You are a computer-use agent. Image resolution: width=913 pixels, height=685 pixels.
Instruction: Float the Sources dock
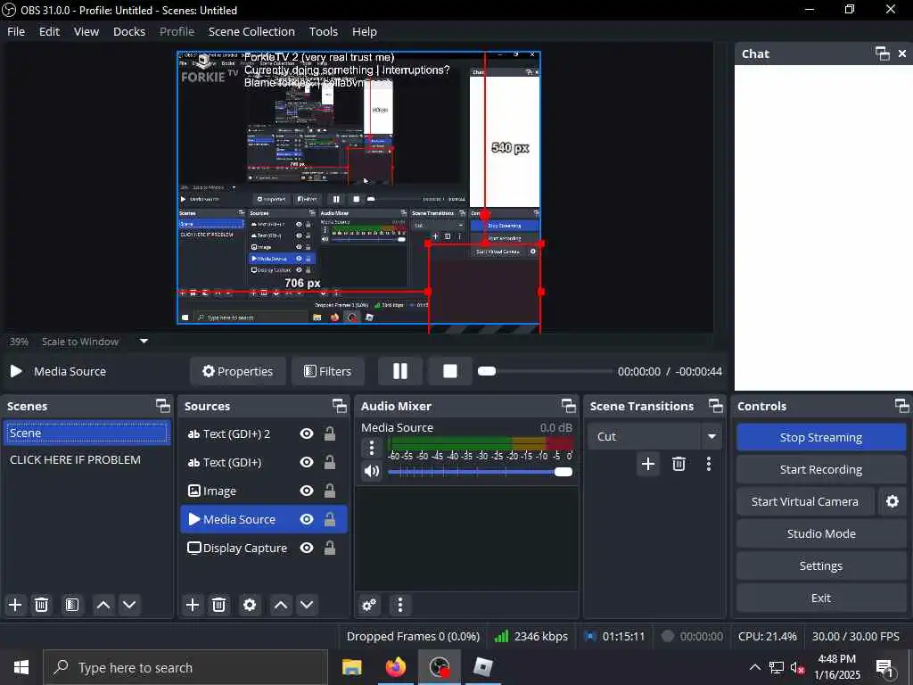(340, 406)
